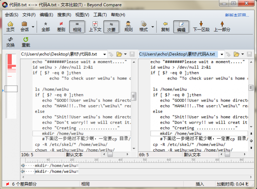Open the 搜索(R) menu
Screen dimensions: 257x189
coord(64,15)
